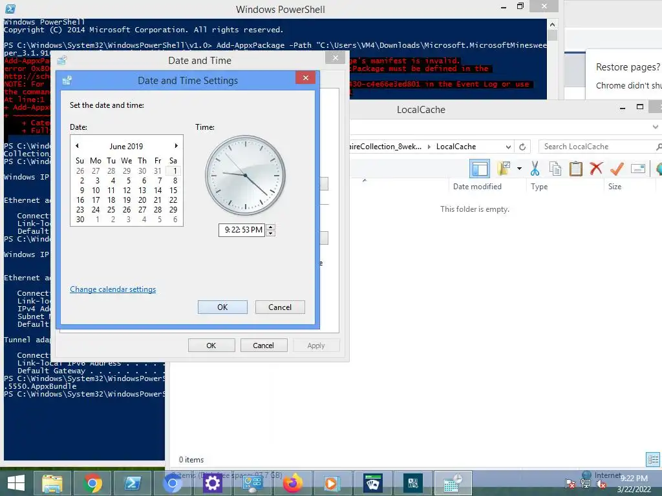This screenshot has height=496, width=662.
Task: Select June 1 in the calendar
Action: (174, 170)
